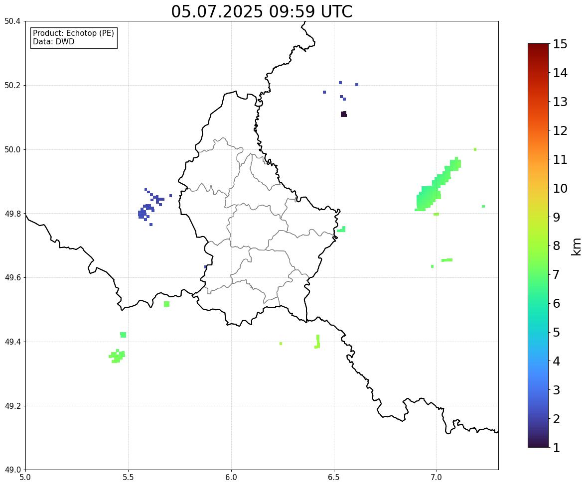
Task: Click the colorbar at the 15 km mark
Action: point(538,44)
